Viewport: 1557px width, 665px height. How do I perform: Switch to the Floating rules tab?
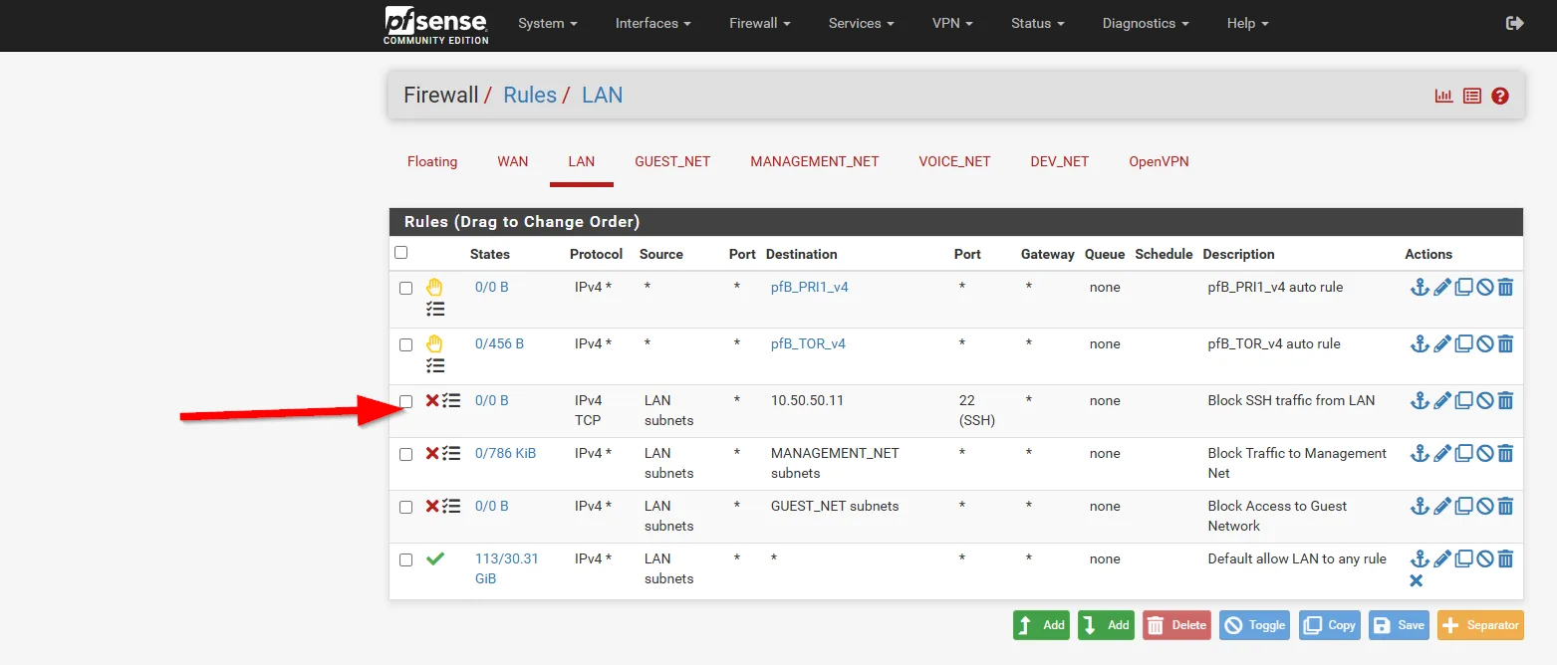click(x=432, y=161)
